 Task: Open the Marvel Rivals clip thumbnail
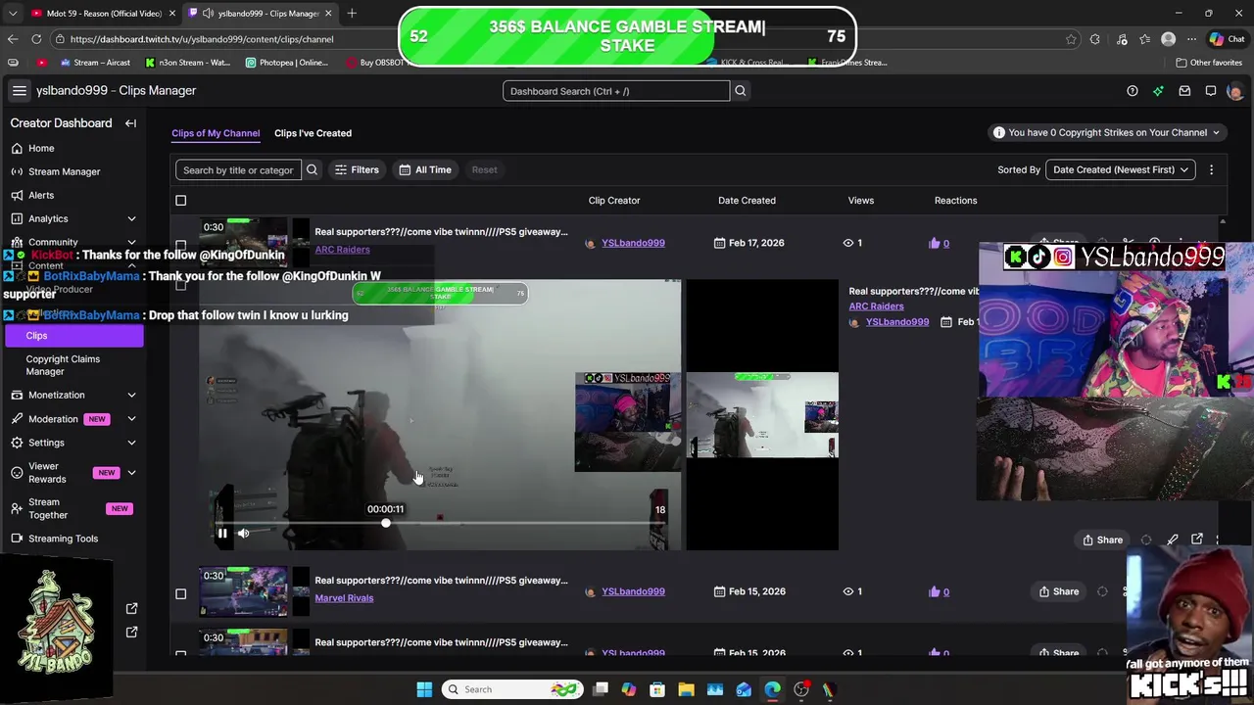pos(244,591)
